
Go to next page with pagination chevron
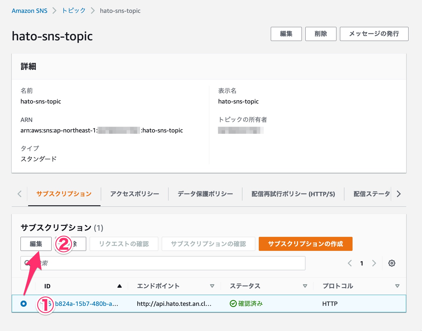point(374,263)
